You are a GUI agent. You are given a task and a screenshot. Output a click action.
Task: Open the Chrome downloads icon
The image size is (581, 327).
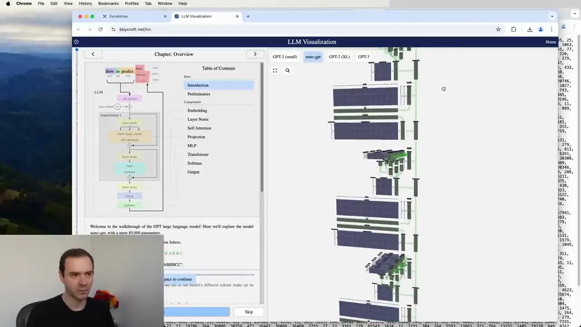pos(530,29)
